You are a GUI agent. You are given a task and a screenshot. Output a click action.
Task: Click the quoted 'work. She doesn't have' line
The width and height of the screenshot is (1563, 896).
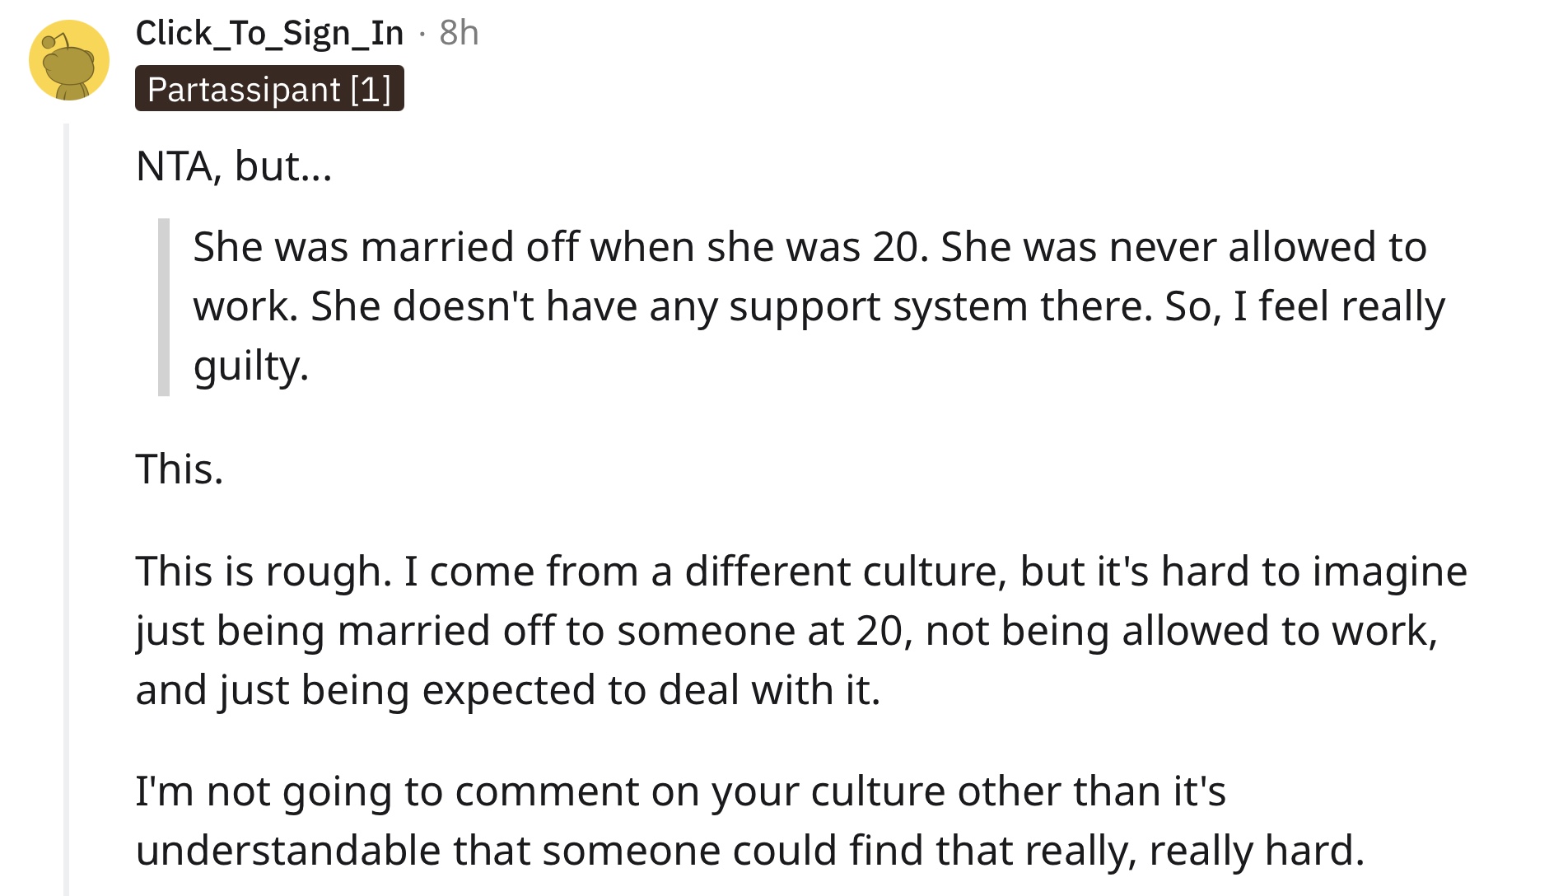[819, 306]
